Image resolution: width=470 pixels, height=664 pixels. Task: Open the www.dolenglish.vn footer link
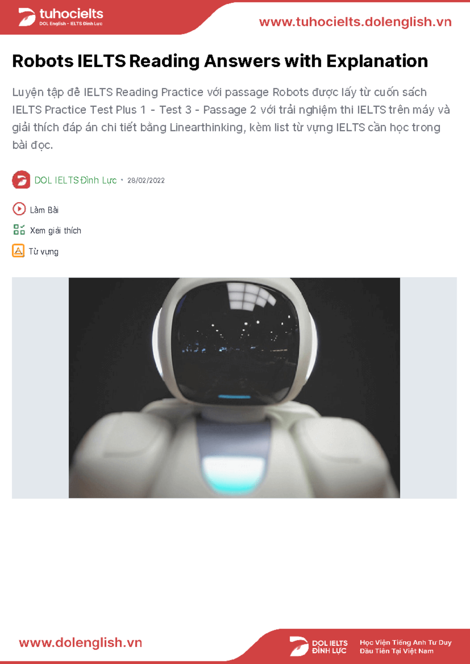[x=81, y=642]
